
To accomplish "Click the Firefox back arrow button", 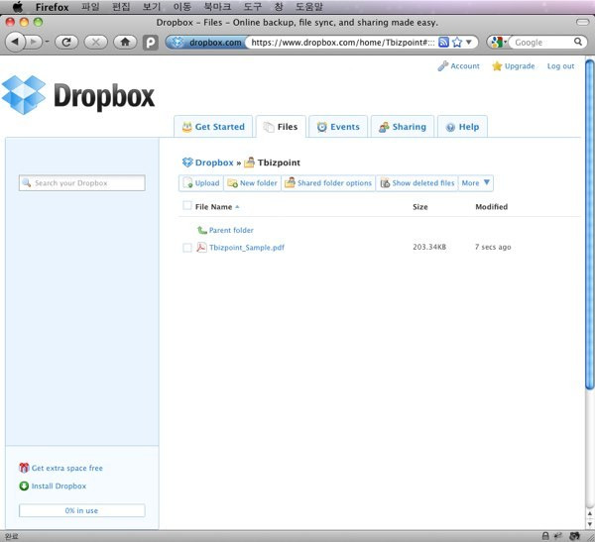I will point(16,42).
